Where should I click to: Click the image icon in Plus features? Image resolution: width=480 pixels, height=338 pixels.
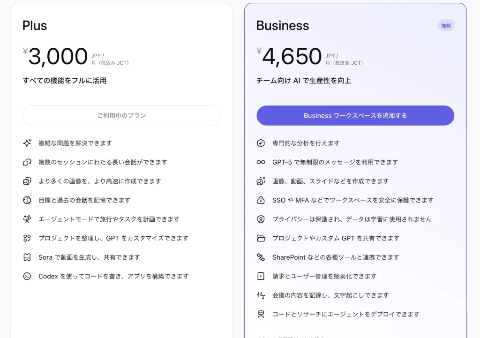point(27,181)
